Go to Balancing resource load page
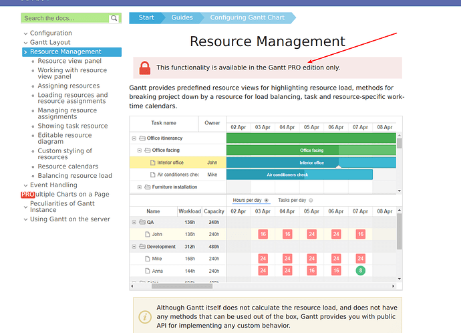This screenshot has width=461, height=333. (75, 176)
